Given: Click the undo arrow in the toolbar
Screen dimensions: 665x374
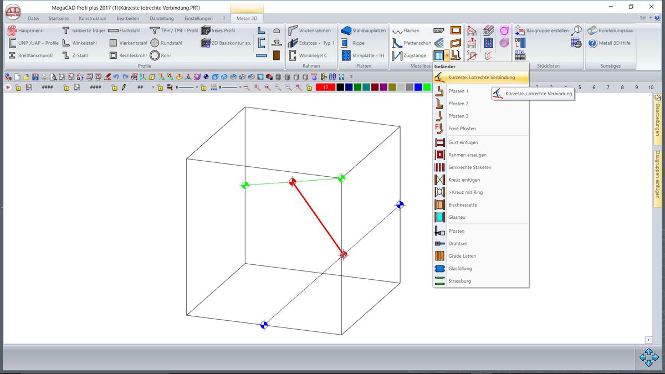Looking at the screenshot, I should [x=116, y=77].
